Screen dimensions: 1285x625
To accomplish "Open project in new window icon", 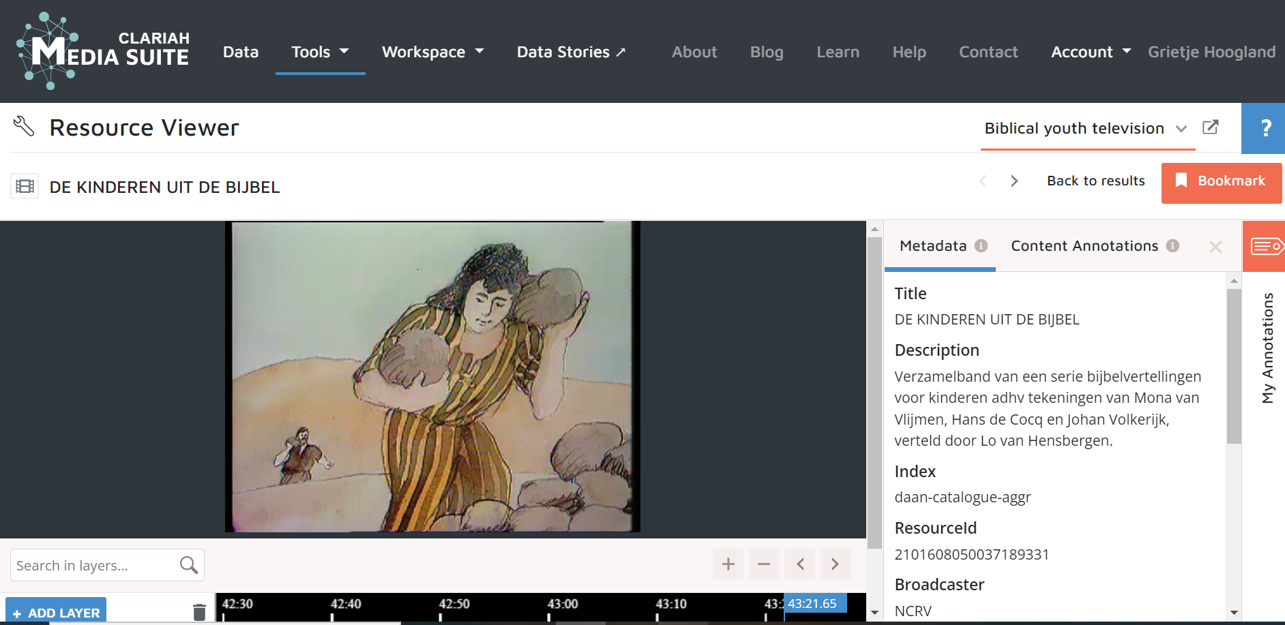I will coord(1210,127).
